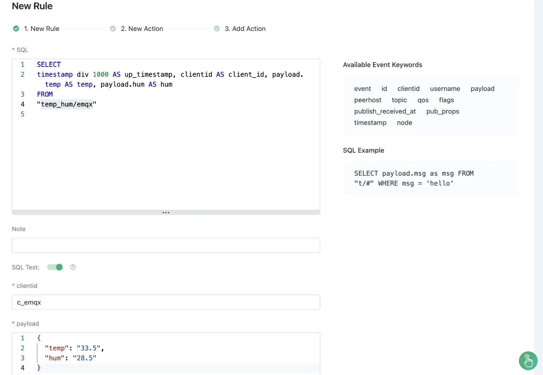The height and width of the screenshot is (375, 543).
Task: Select the '1. New Rule' step label
Action: click(x=41, y=29)
